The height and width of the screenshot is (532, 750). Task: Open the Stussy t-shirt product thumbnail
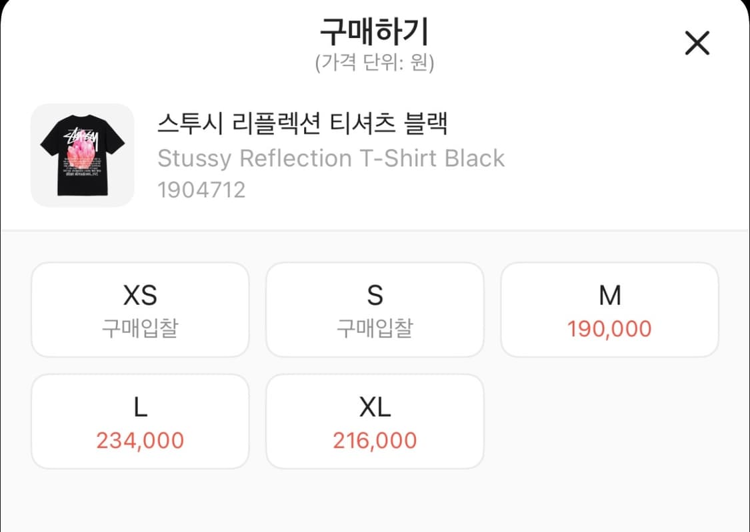[x=81, y=154]
